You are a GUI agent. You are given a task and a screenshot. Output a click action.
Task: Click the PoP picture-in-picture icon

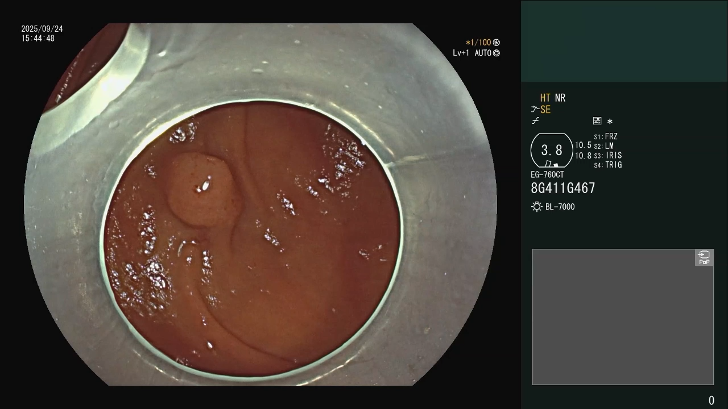[x=704, y=257]
